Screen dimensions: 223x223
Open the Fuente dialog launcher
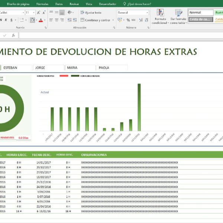point(45,28)
